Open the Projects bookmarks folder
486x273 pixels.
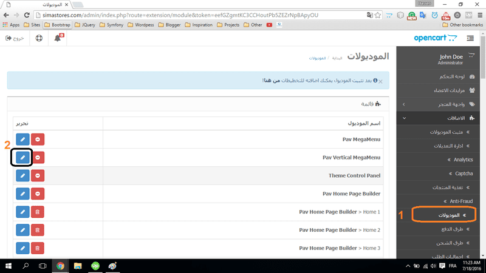coord(228,25)
